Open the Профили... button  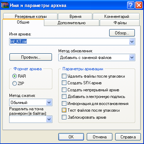pyautogui.click(x=31, y=57)
